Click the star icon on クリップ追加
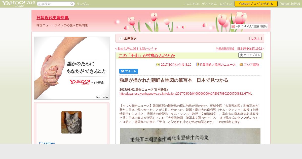The height and width of the screenshot is (159, 302). (x=241, y=55)
